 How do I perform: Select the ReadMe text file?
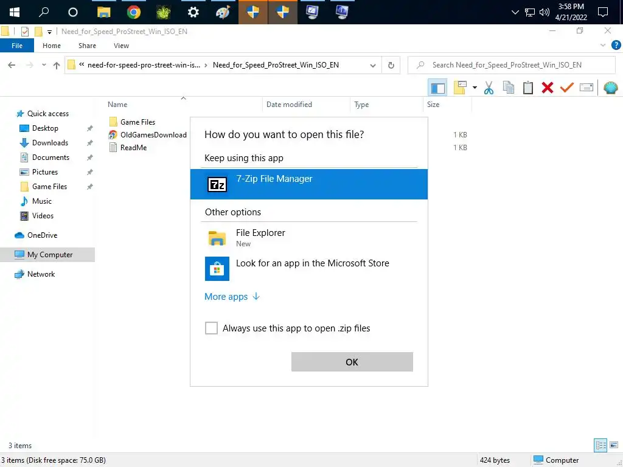click(133, 147)
